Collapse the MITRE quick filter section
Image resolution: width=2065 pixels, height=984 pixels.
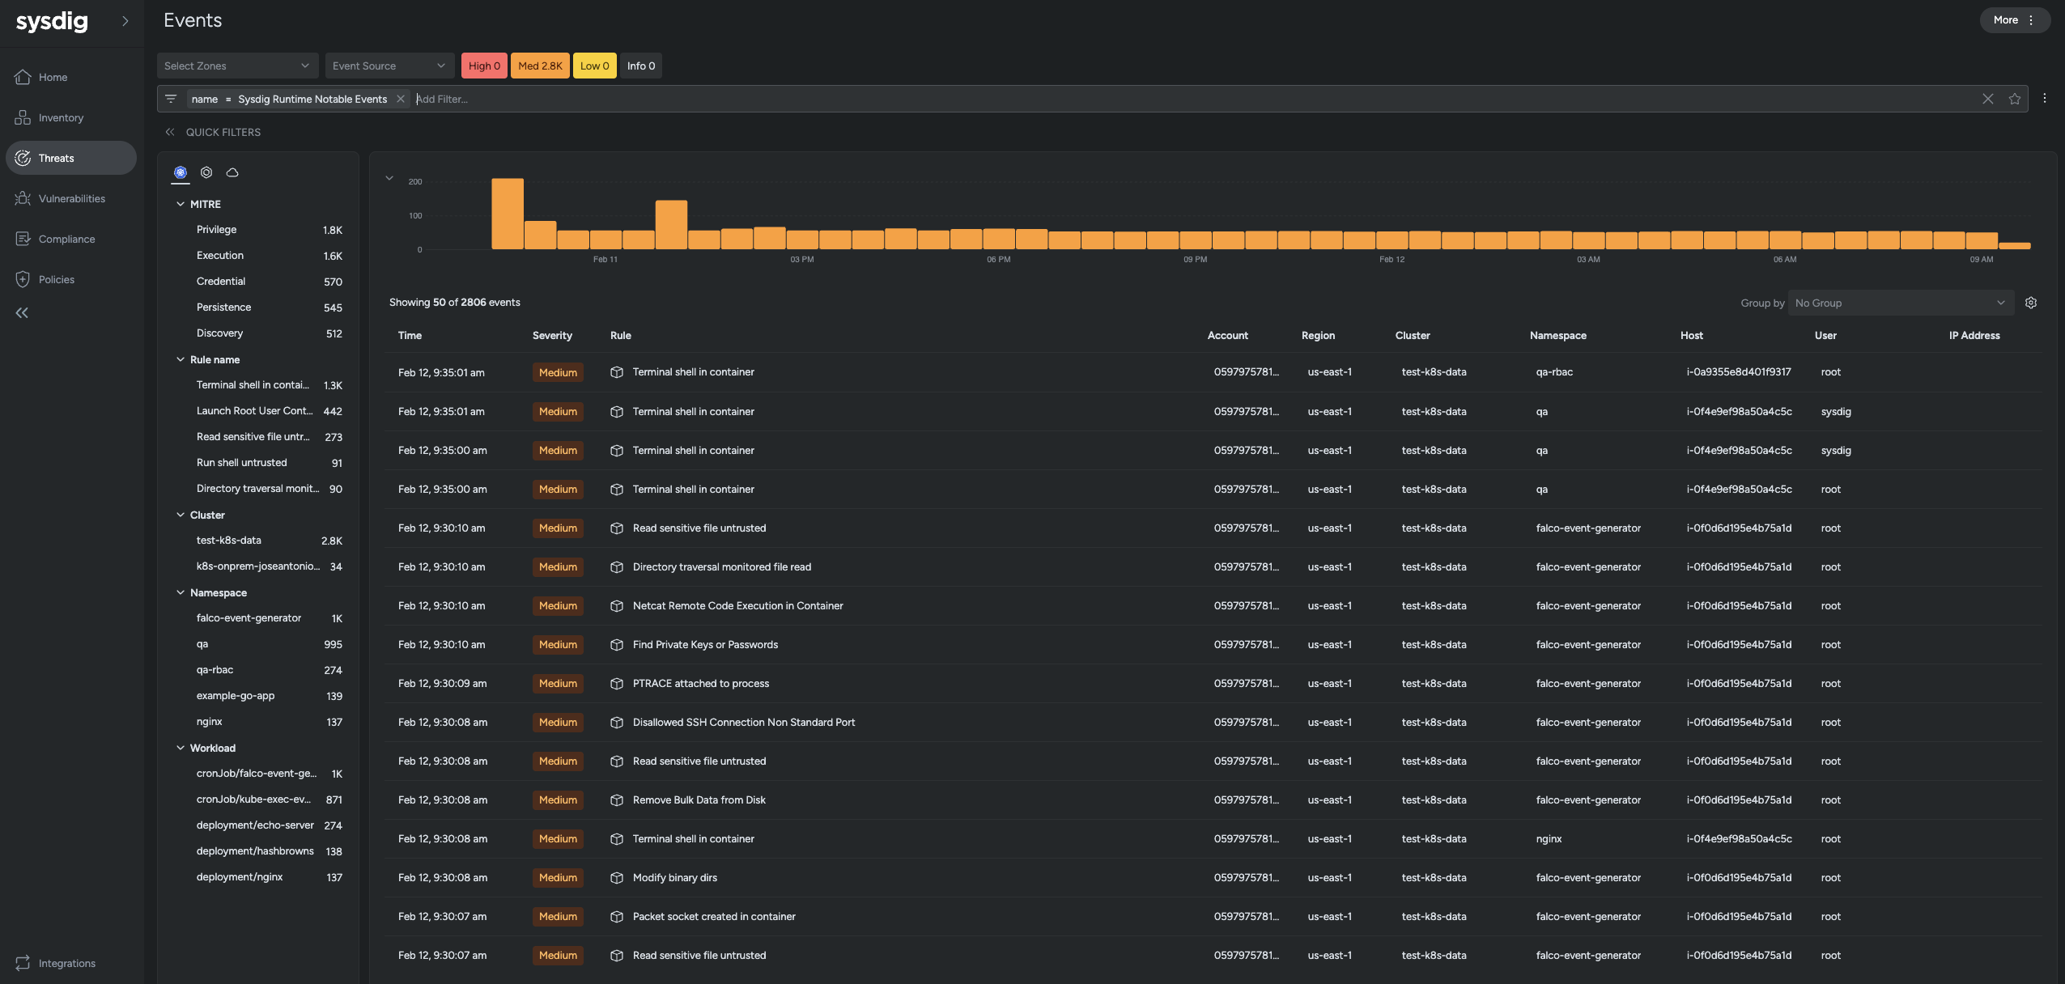[181, 205]
